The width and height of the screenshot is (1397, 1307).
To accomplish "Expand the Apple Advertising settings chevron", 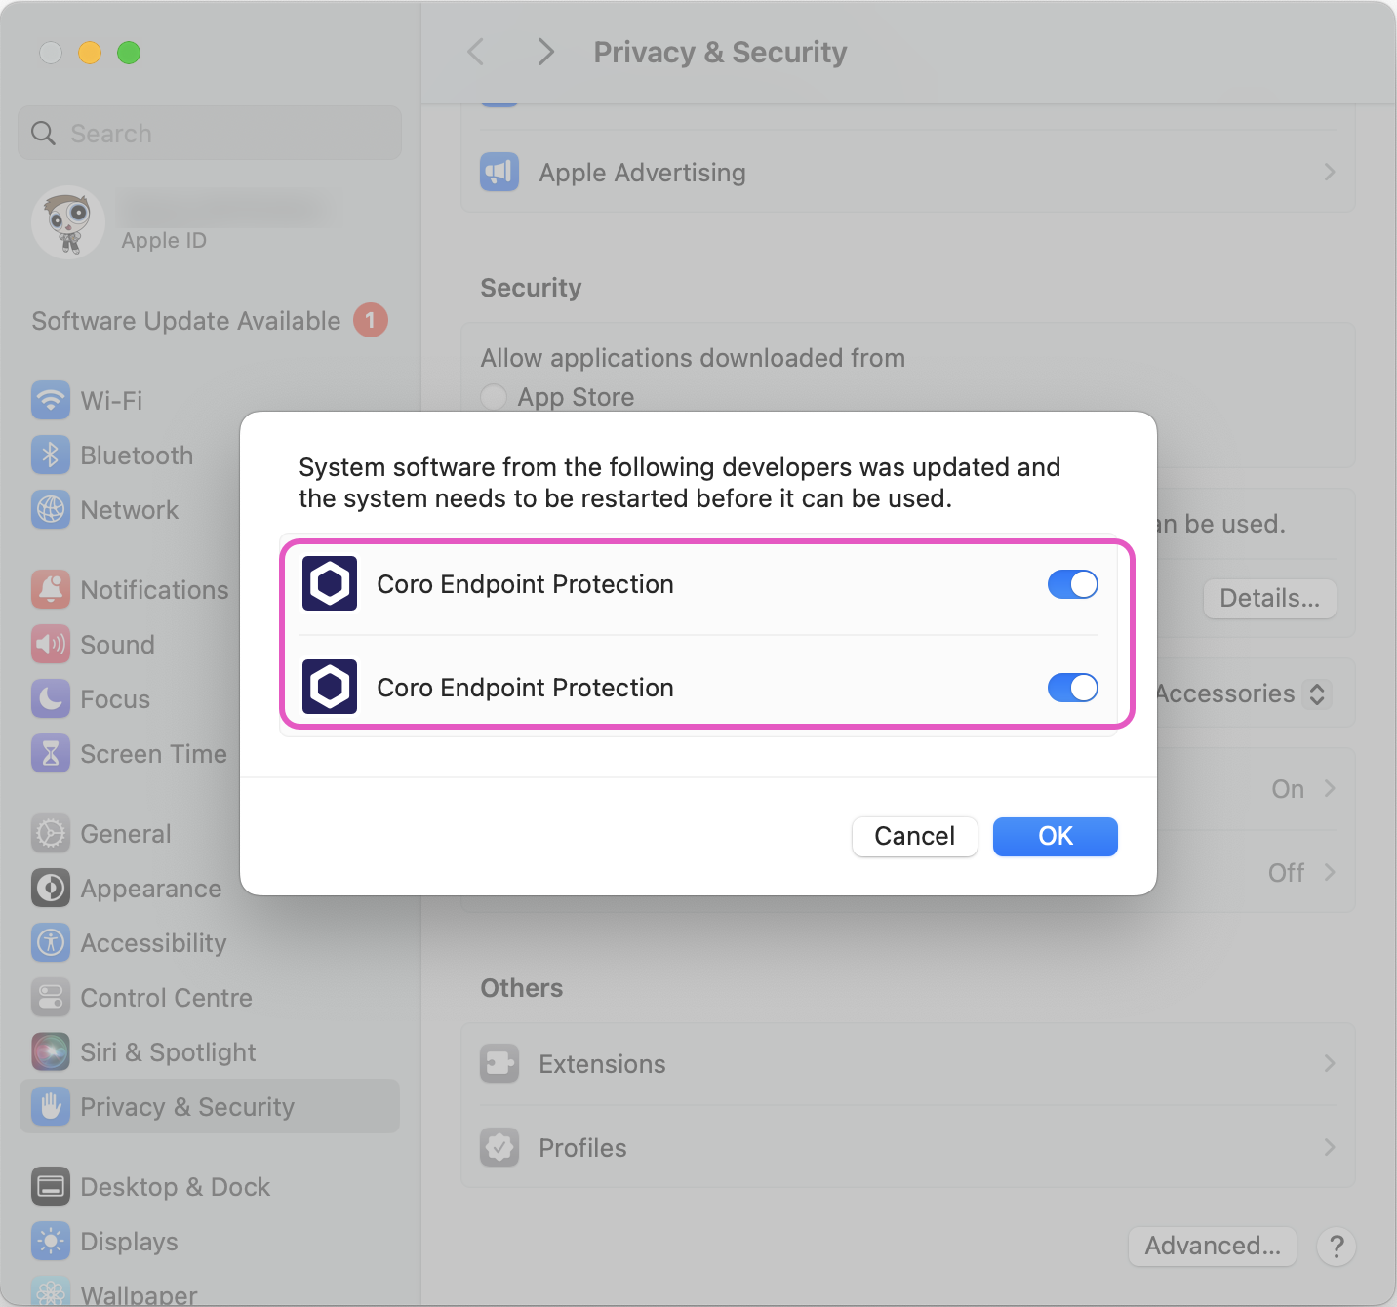I will [1329, 172].
